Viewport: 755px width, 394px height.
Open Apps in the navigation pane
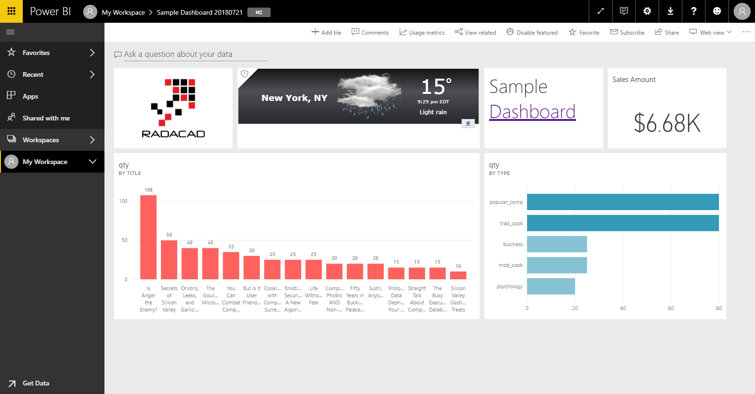point(52,96)
